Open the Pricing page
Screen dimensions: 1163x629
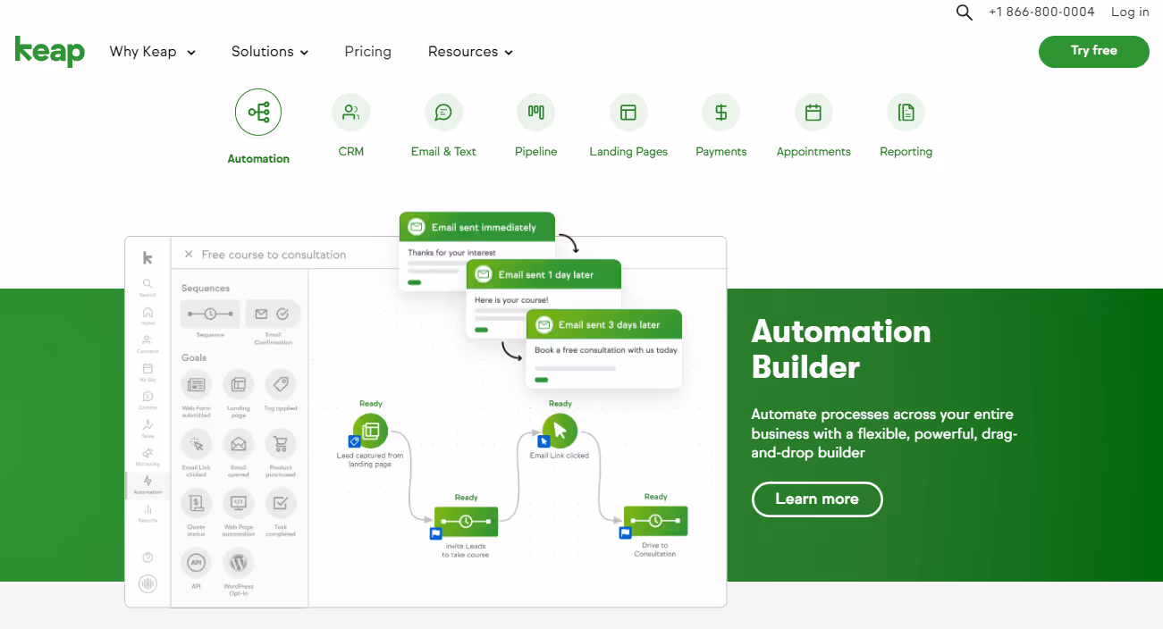click(368, 52)
